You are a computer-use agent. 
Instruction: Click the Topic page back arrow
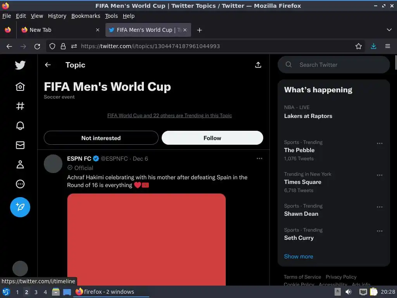pyautogui.click(x=48, y=65)
